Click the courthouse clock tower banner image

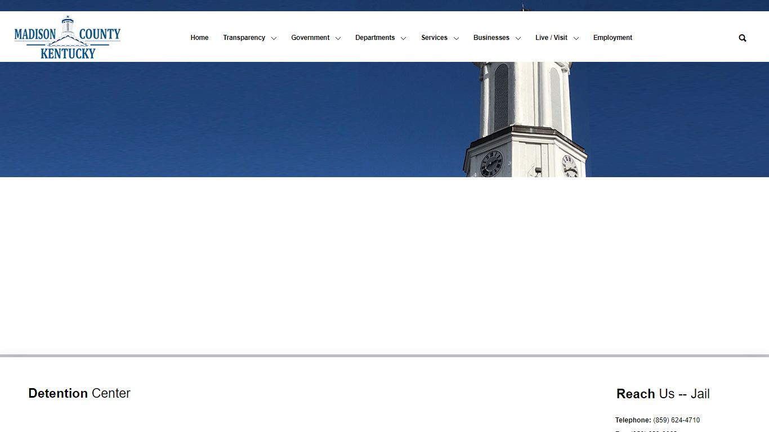(x=384, y=119)
